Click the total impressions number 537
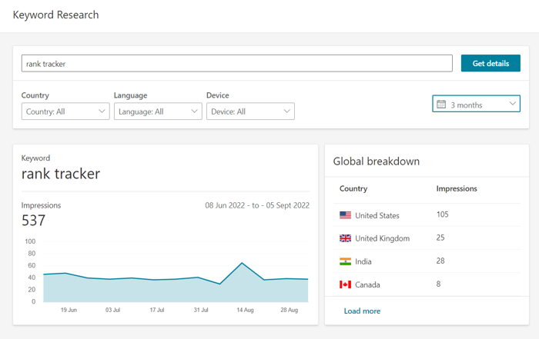Image resolution: width=539 pixels, height=339 pixels. pyautogui.click(x=34, y=221)
